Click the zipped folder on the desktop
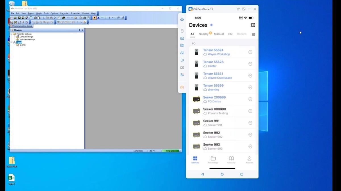This screenshot has width=341, height=191. point(12,162)
